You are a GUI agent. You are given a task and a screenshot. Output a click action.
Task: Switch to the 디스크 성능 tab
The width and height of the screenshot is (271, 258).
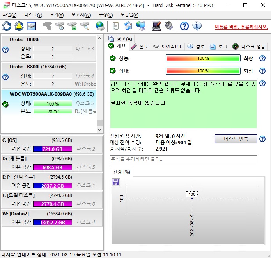(249, 47)
